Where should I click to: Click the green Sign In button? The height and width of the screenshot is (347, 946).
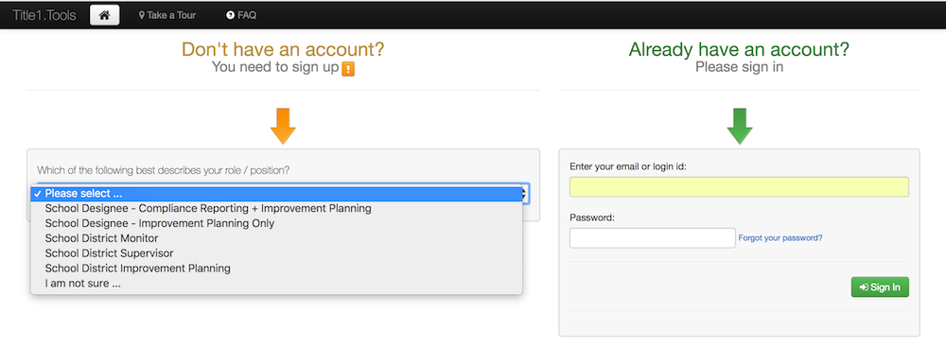coord(880,287)
